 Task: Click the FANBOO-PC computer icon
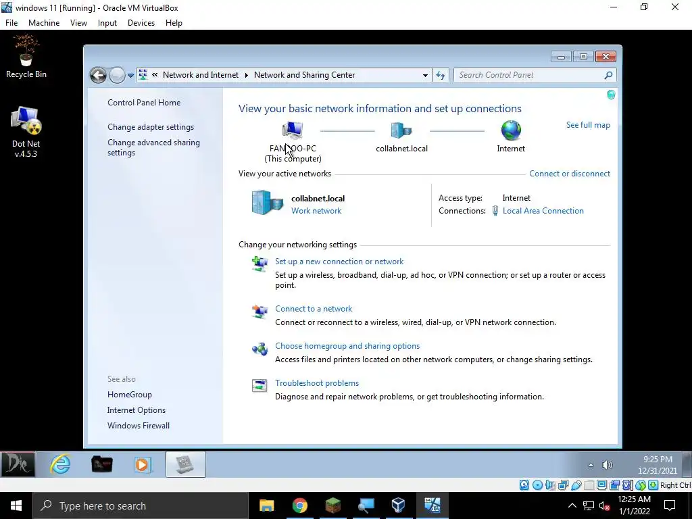293,130
